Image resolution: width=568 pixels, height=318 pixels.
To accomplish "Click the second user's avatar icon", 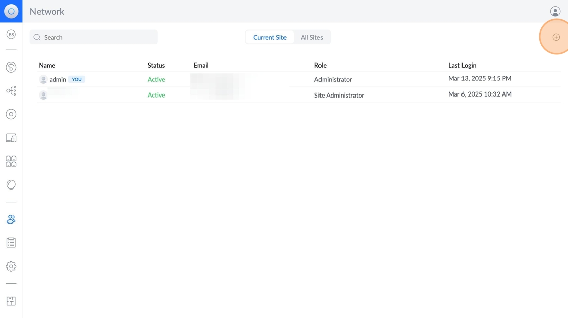I will (43, 95).
